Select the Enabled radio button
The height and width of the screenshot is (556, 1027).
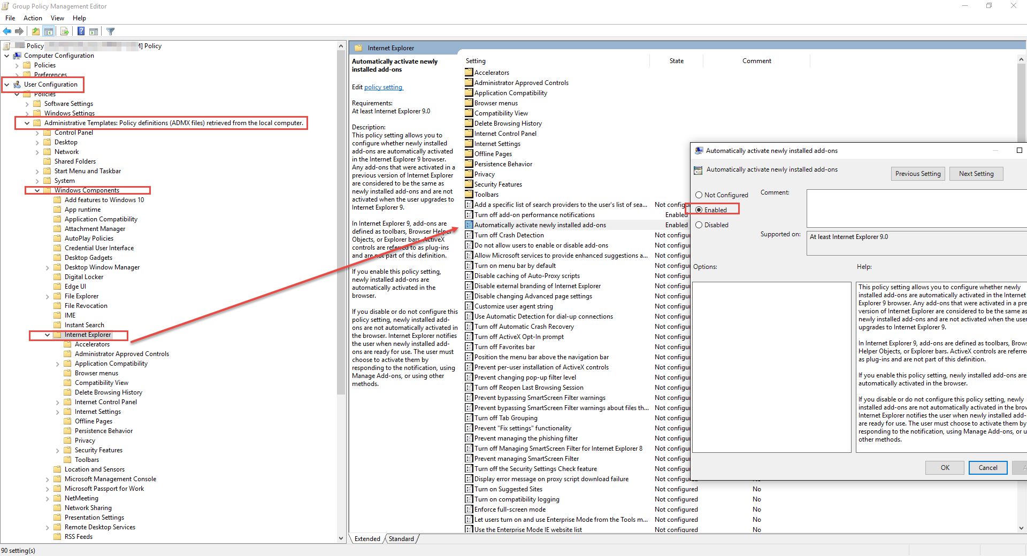[x=699, y=210]
